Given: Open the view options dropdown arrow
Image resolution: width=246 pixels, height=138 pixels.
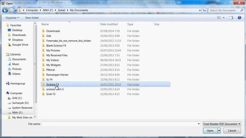Looking at the screenshot, I should click(x=224, y=18).
